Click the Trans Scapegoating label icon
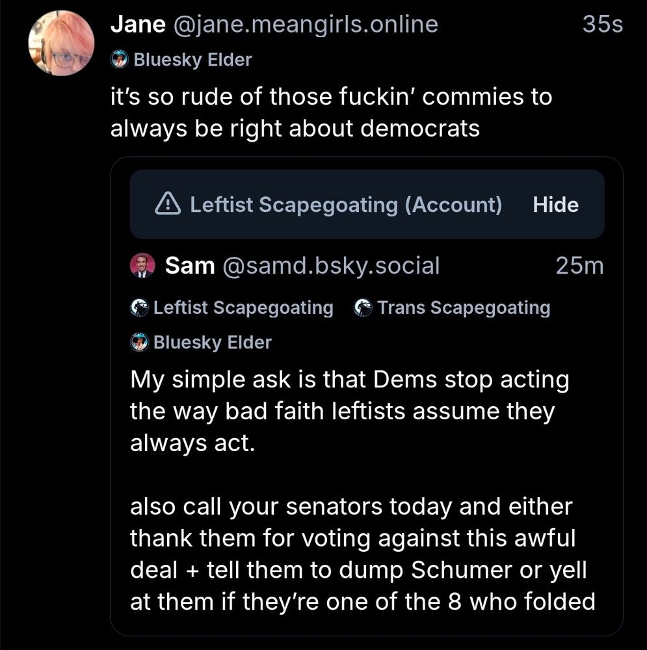Screen dimensions: 647x650 363,307
